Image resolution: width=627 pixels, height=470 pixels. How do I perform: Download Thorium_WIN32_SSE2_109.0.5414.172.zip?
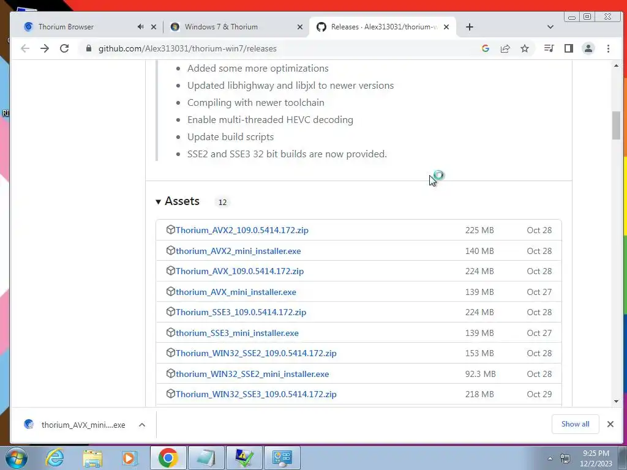256,353
